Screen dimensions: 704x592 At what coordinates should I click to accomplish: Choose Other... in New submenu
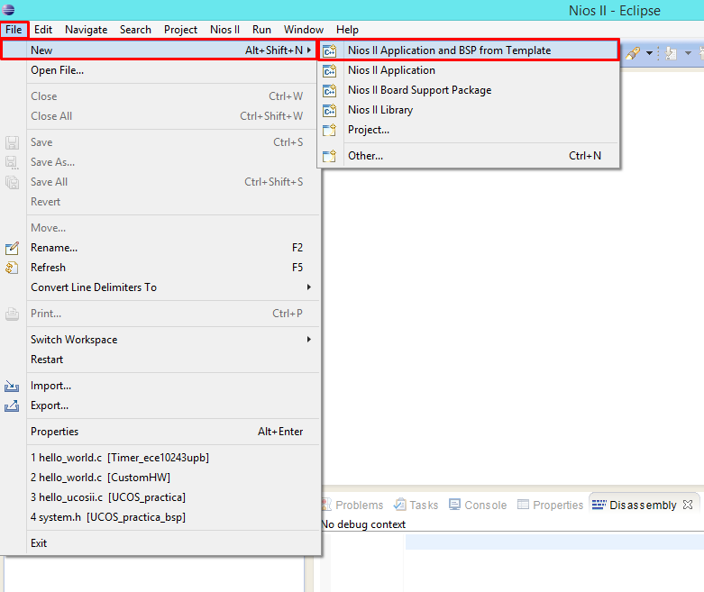pyautogui.click(x=470, y=155)
